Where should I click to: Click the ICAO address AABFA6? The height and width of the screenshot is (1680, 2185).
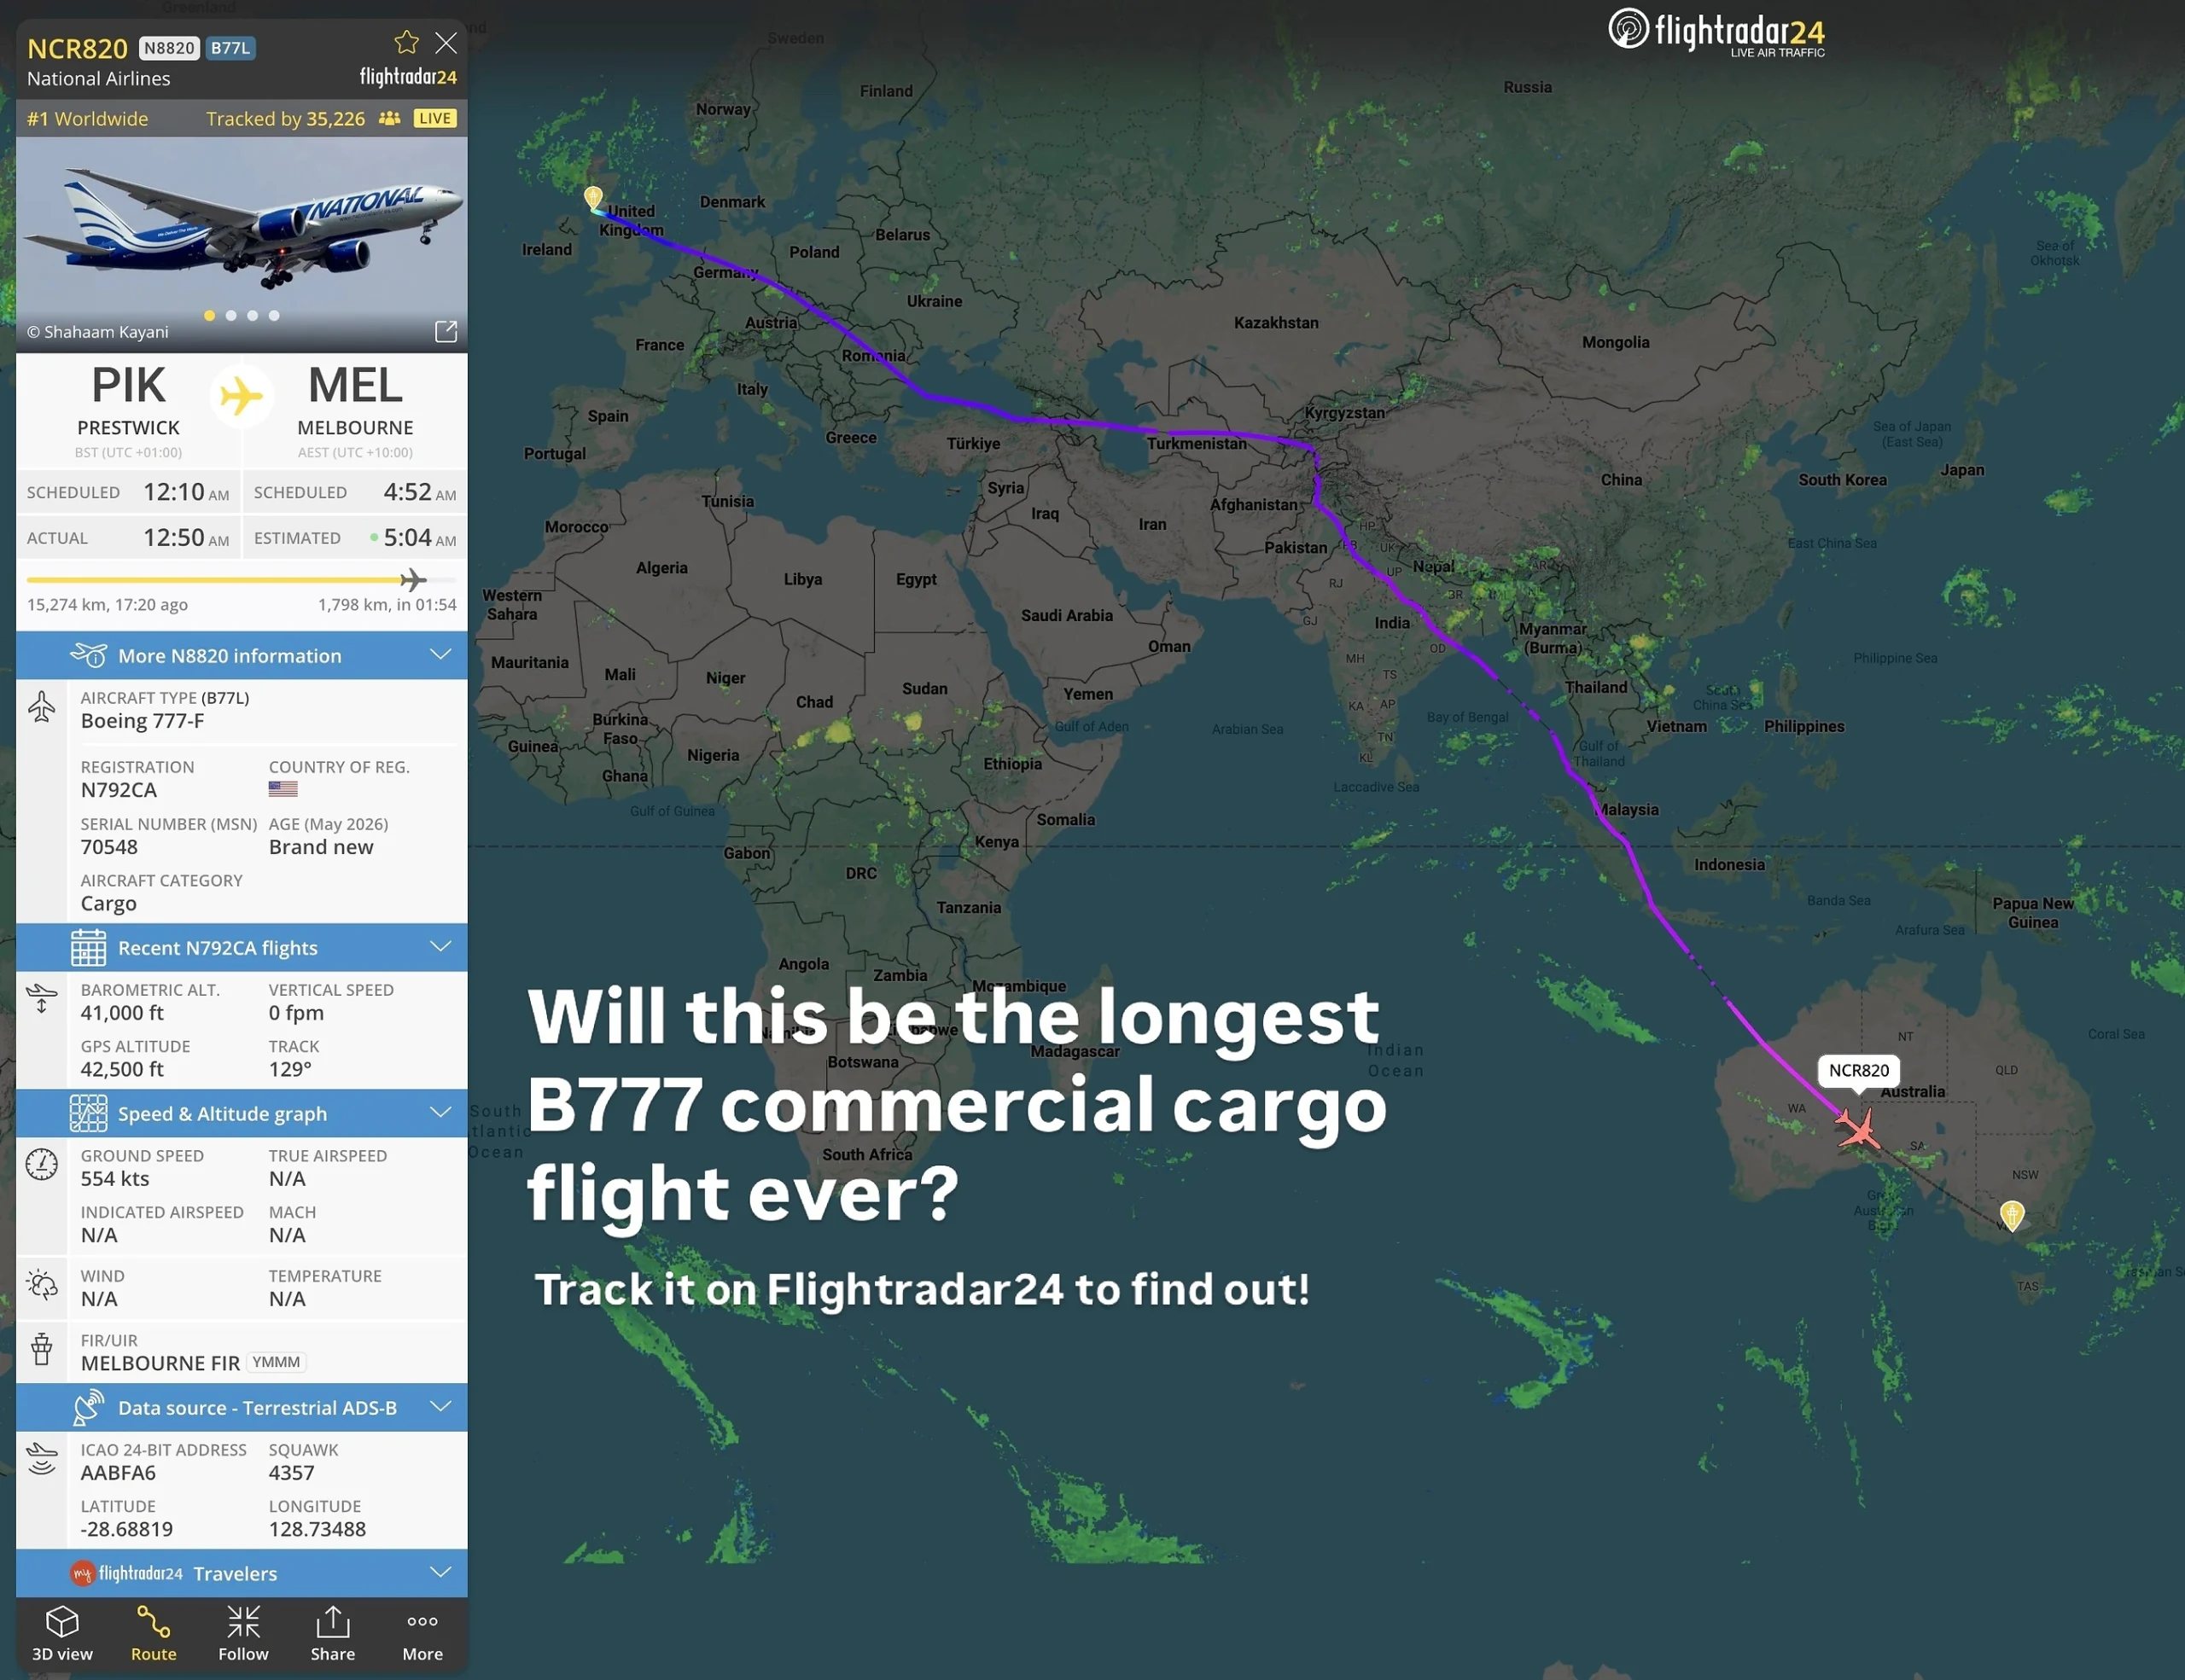pos(119,1473)
